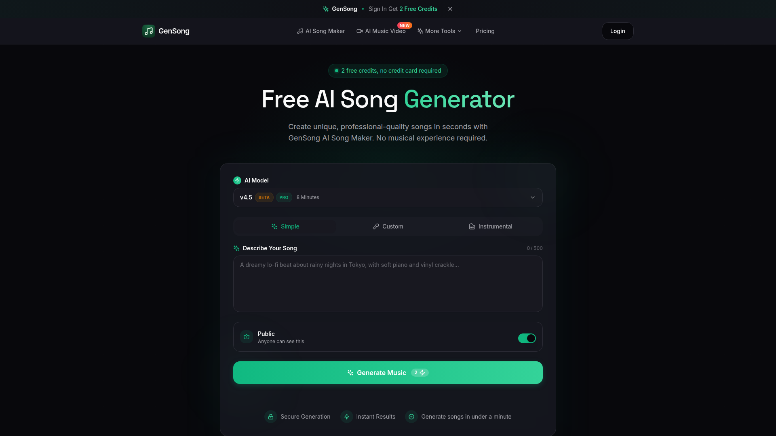Screen dimensions: 776x436
Task: Open the AI Song Maker nav item
Action: 321,31
